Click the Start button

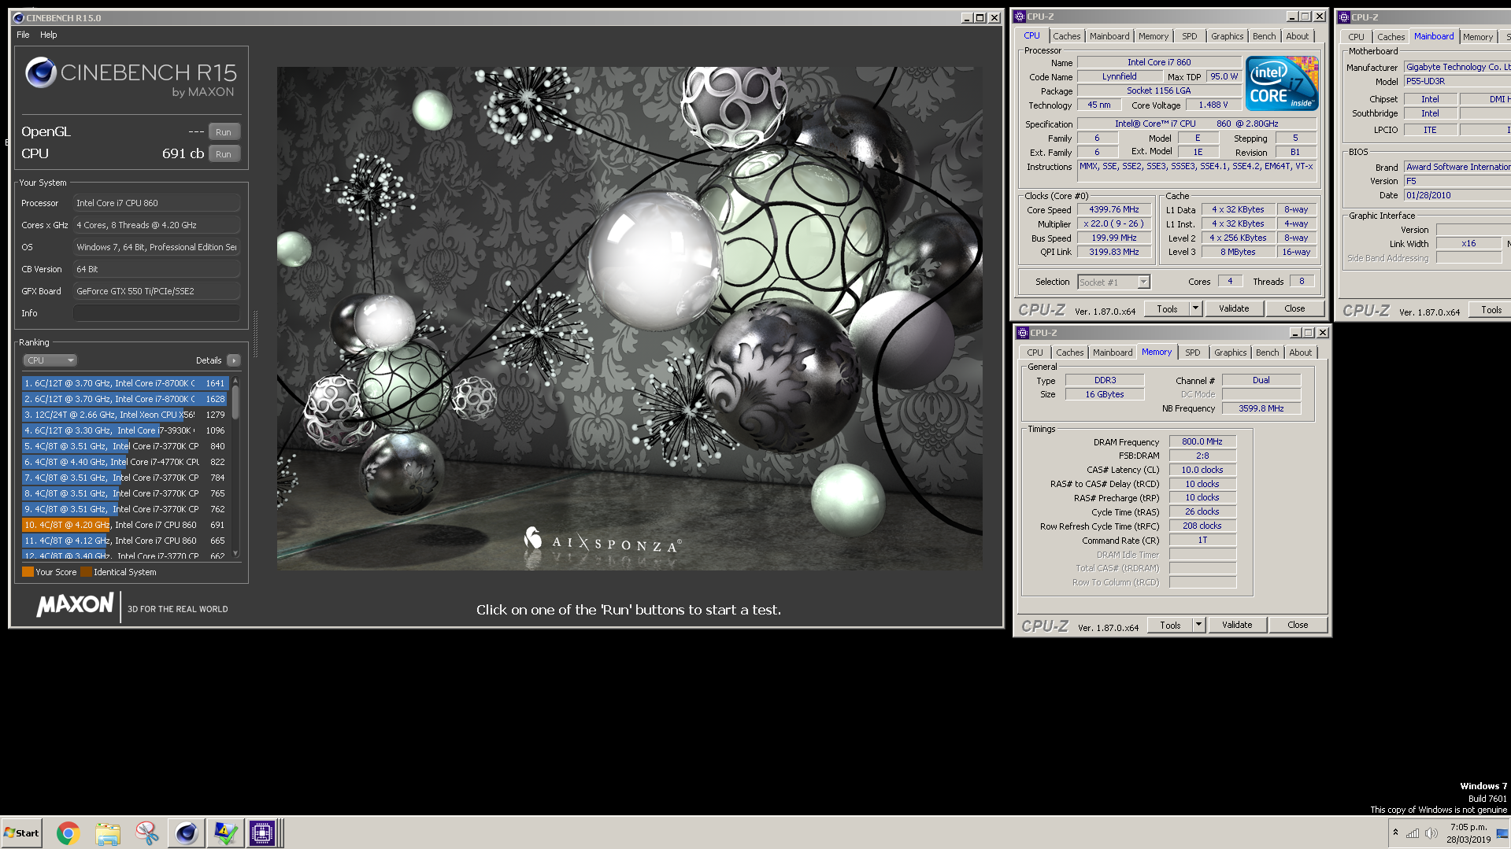click(x=21, y=832)
